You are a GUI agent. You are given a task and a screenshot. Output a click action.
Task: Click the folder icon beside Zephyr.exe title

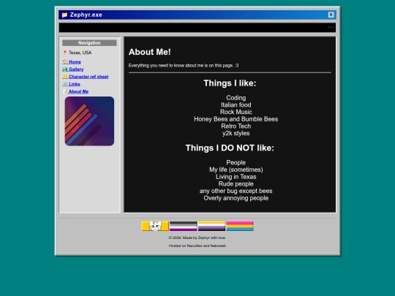[64, 15]
